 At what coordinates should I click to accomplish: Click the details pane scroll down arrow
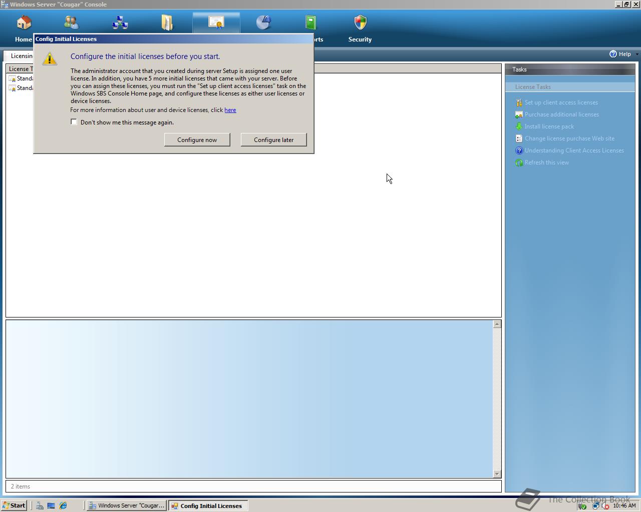pos(497,473)
